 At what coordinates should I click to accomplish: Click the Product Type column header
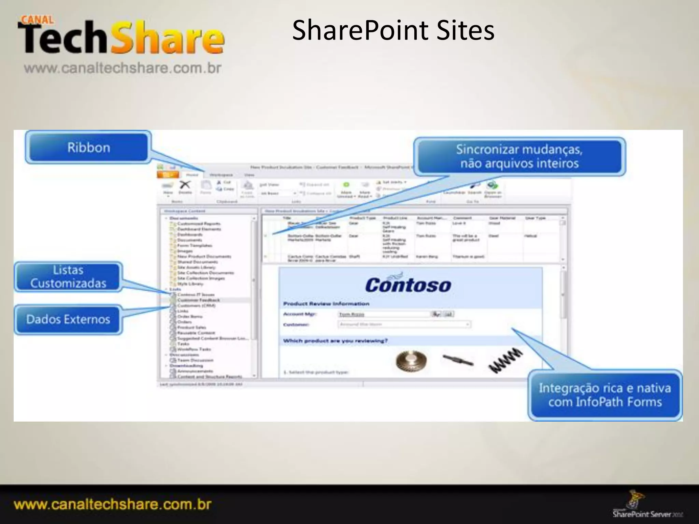point(362,218)
